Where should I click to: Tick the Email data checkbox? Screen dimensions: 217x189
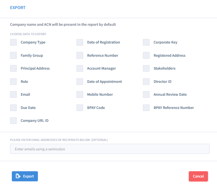click(14, 95)
